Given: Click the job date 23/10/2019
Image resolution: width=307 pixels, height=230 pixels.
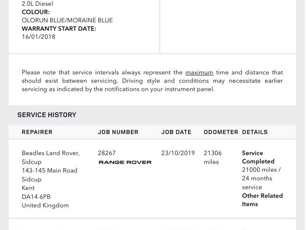Looking at the screenshot, I should (x=178, y=153).
